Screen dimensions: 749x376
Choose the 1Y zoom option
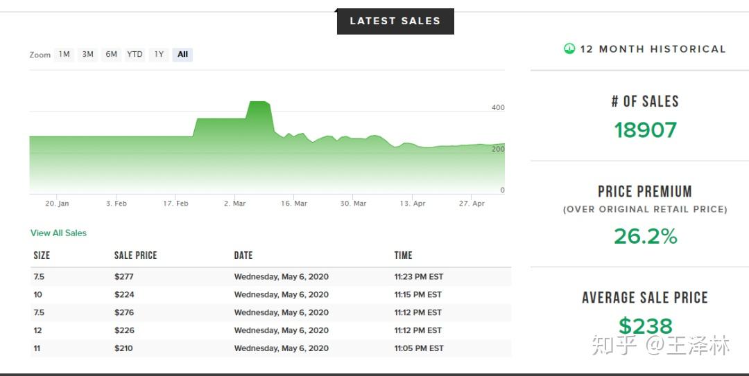pos(159,54)
